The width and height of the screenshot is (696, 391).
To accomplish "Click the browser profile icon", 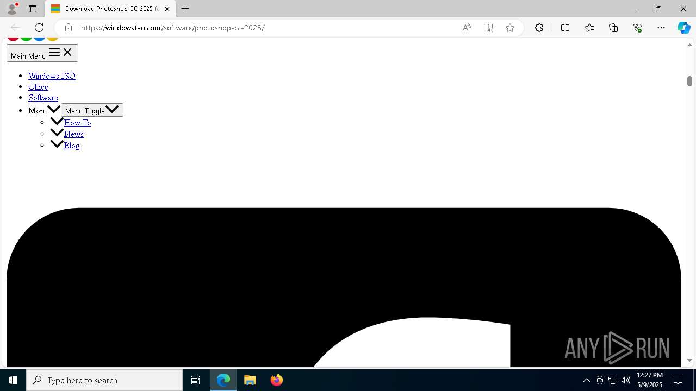I will pyautogui.click(x=12, y=9).
